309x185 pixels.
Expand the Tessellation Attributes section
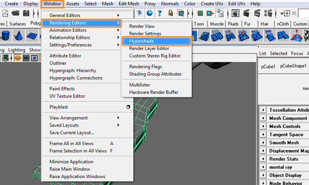[x=263, y=110]
